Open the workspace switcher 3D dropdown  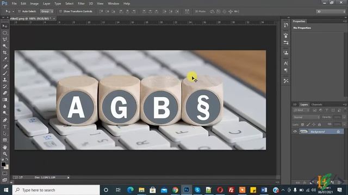pyautogui.click(x=331, y=11)
